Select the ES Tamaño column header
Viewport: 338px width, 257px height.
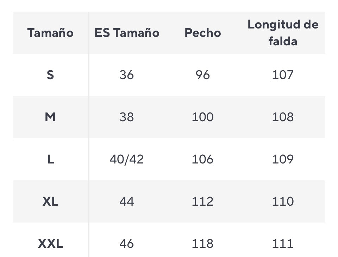127,33
